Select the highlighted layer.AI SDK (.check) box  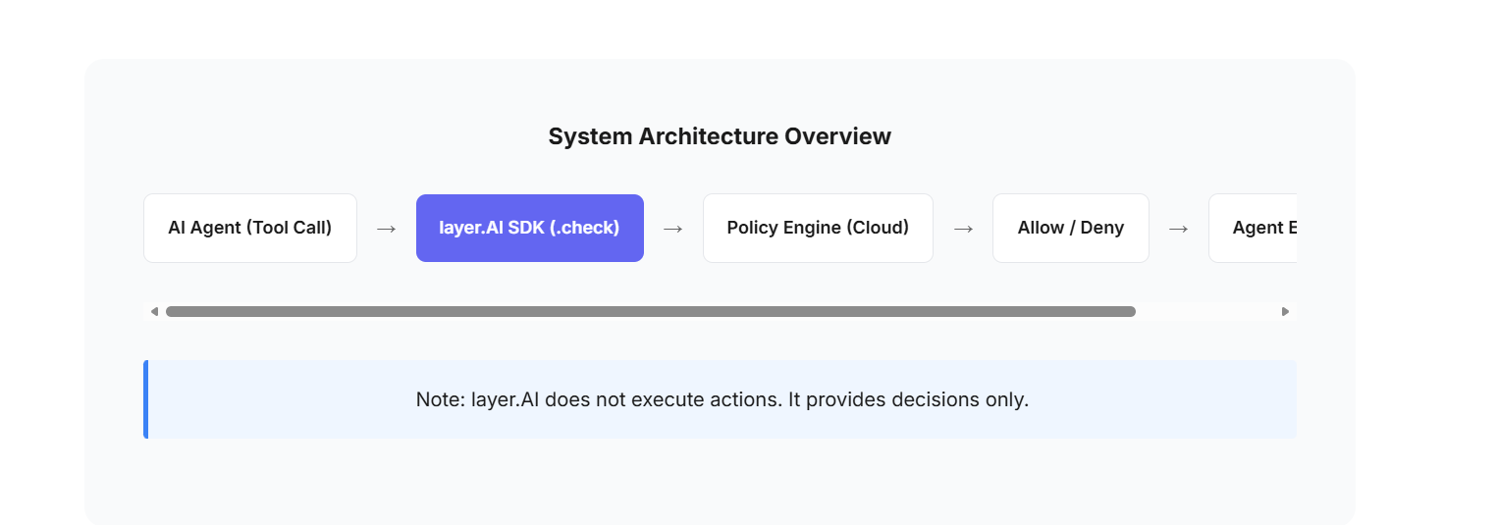click(x=529, y=228)
